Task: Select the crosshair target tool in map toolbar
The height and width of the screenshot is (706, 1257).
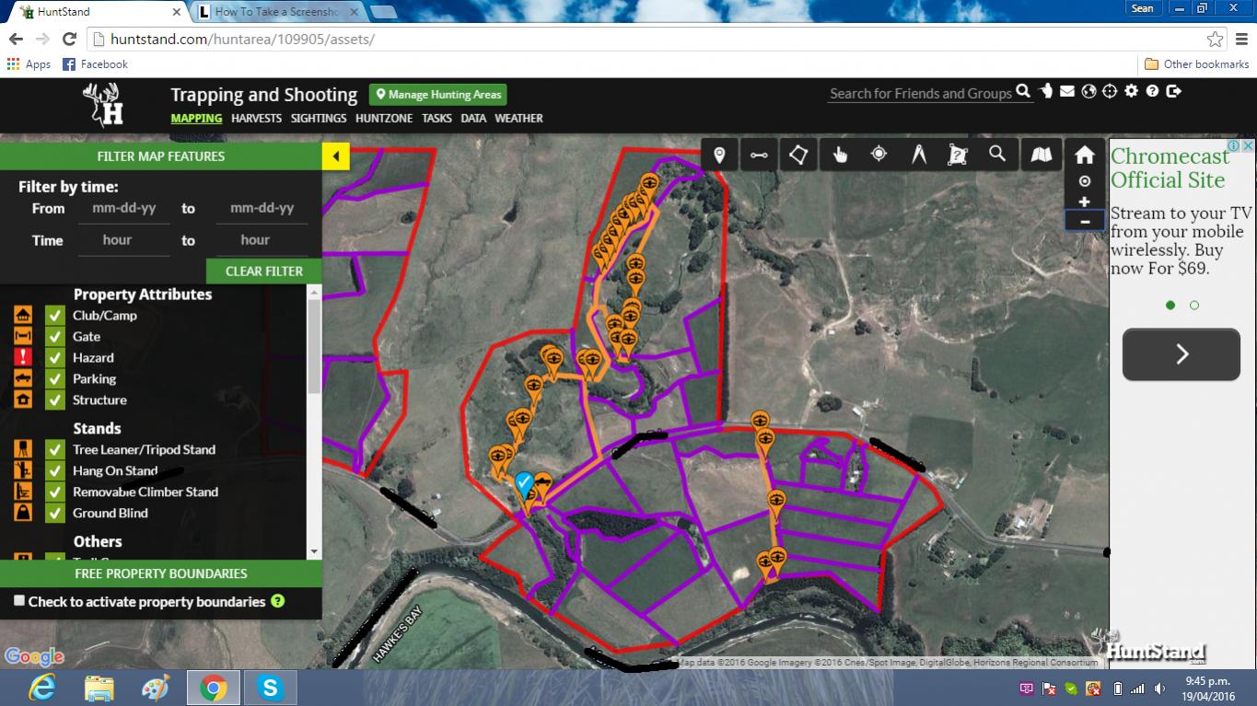Action: 879,155
